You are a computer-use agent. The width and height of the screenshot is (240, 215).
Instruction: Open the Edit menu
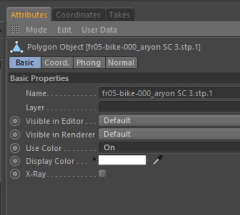[64, 29]
